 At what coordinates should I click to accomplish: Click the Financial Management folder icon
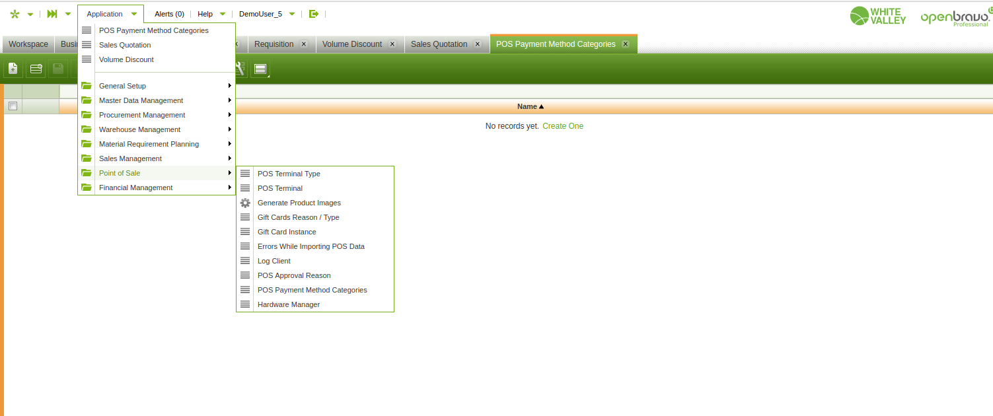pos(87,188)
